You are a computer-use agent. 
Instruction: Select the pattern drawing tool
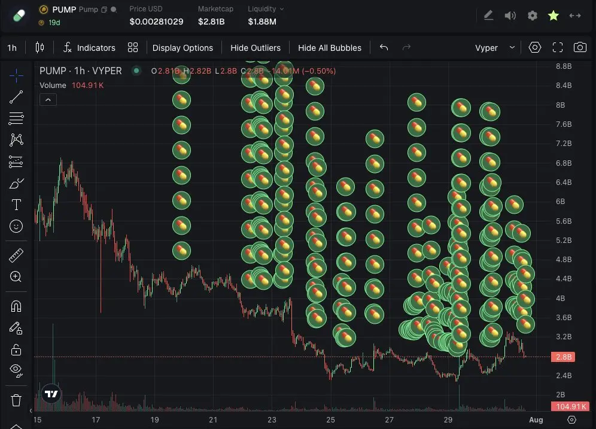(x=16, y=140)
